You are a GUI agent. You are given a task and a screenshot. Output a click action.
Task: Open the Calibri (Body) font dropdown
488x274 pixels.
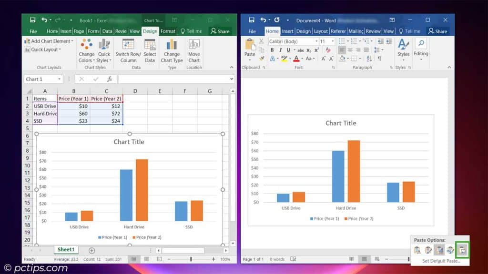pyautogui.click(x=316, y=41)
